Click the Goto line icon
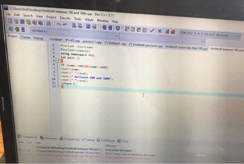Image resolution: width=244 pixels, height=164 pixels. (x=94, y=27)
